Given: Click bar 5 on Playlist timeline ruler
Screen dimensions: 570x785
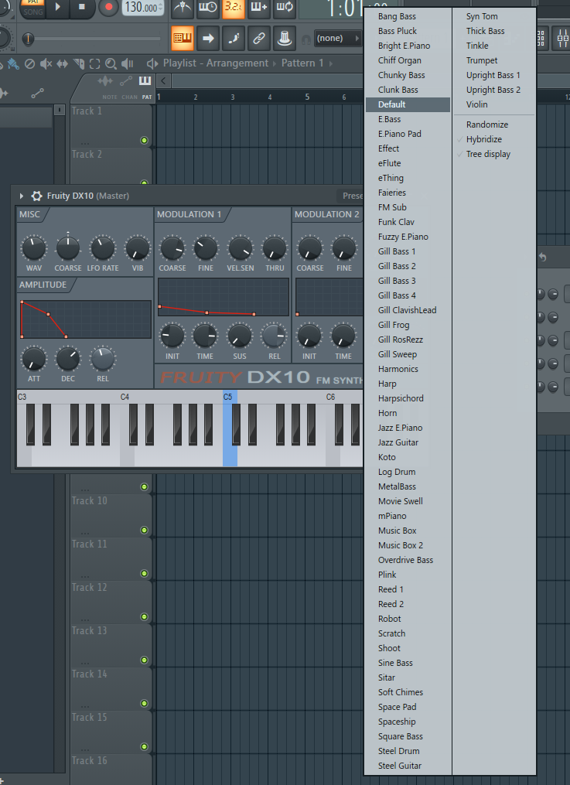Looking at the screenshot, I should click(307, 97).
